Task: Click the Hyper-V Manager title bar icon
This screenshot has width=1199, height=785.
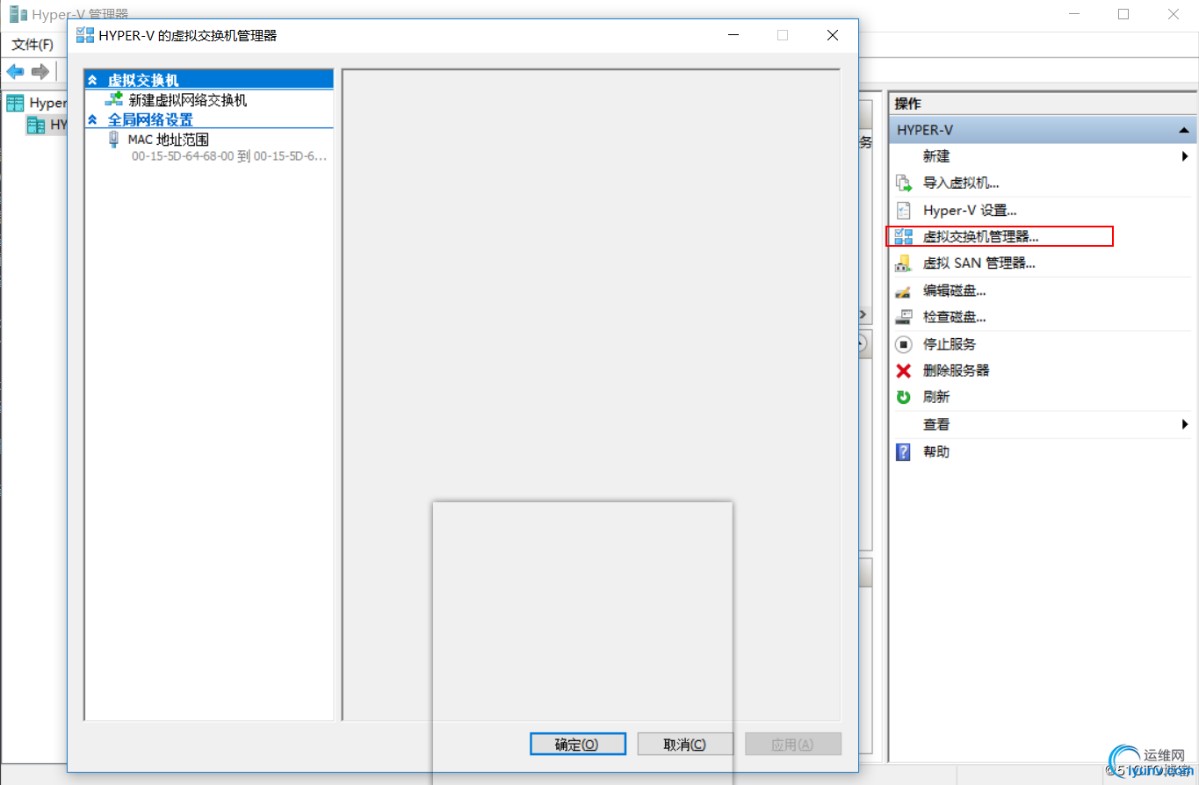Action: pos(18,13)
